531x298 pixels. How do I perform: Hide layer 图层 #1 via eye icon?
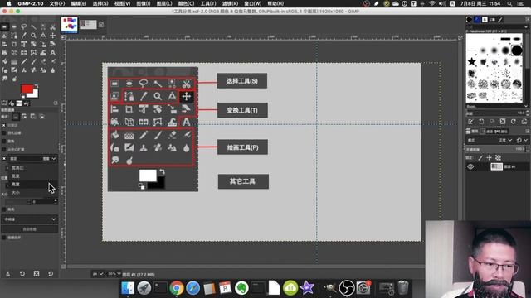click(x=470, y=166)
